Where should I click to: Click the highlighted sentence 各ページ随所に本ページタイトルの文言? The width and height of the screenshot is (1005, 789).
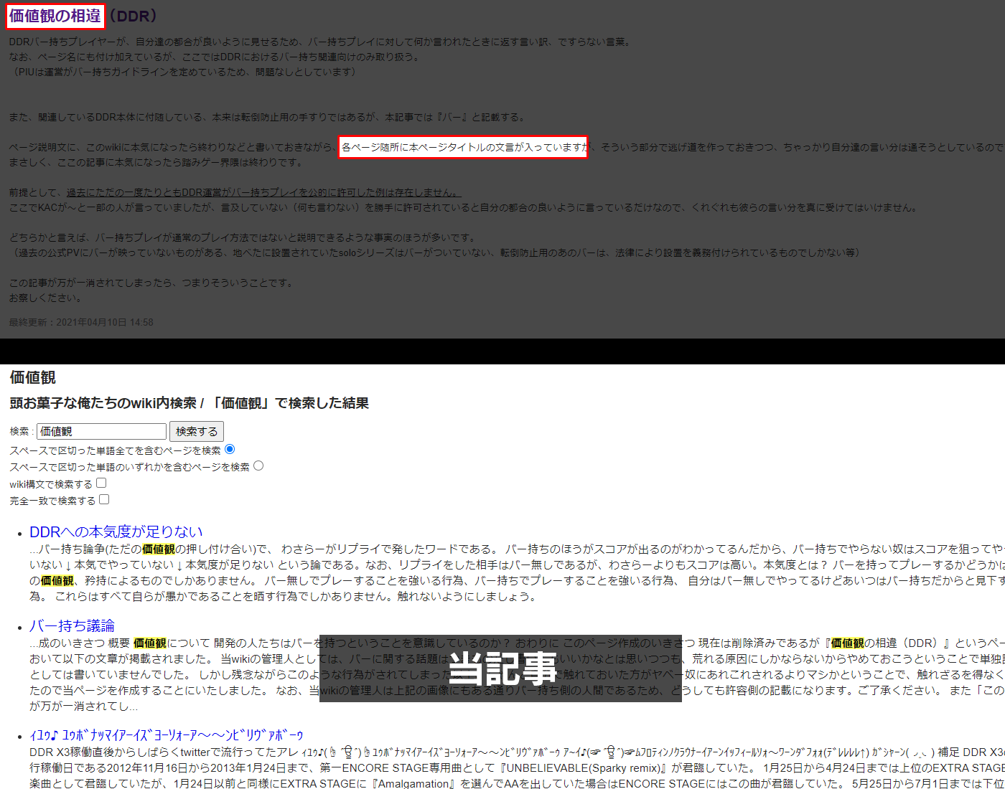click(464, 147)
